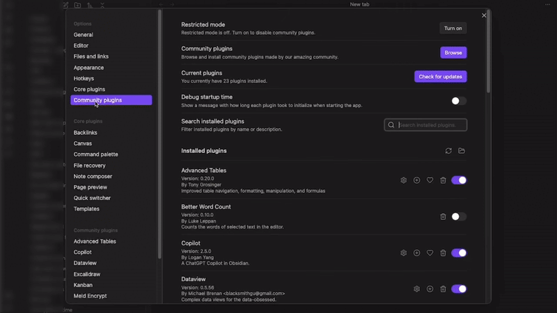Uninstall Dataview with trash icon
Screen dimensions: 557x313
point(443,289)
